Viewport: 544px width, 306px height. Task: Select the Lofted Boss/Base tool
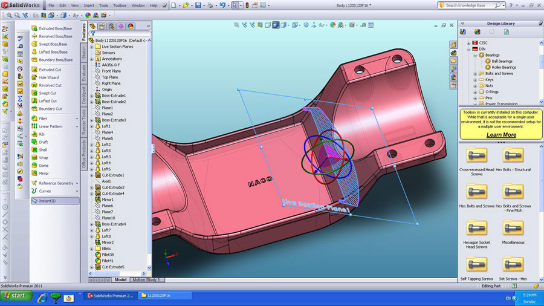coord(50,52)
